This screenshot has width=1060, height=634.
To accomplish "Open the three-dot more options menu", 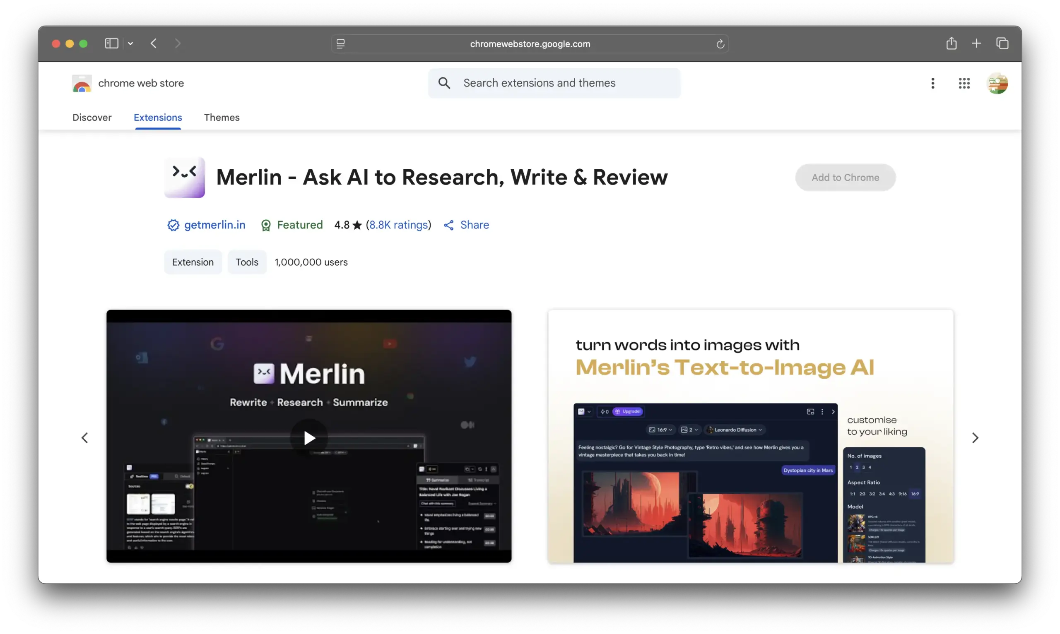I will pos(932,83).
